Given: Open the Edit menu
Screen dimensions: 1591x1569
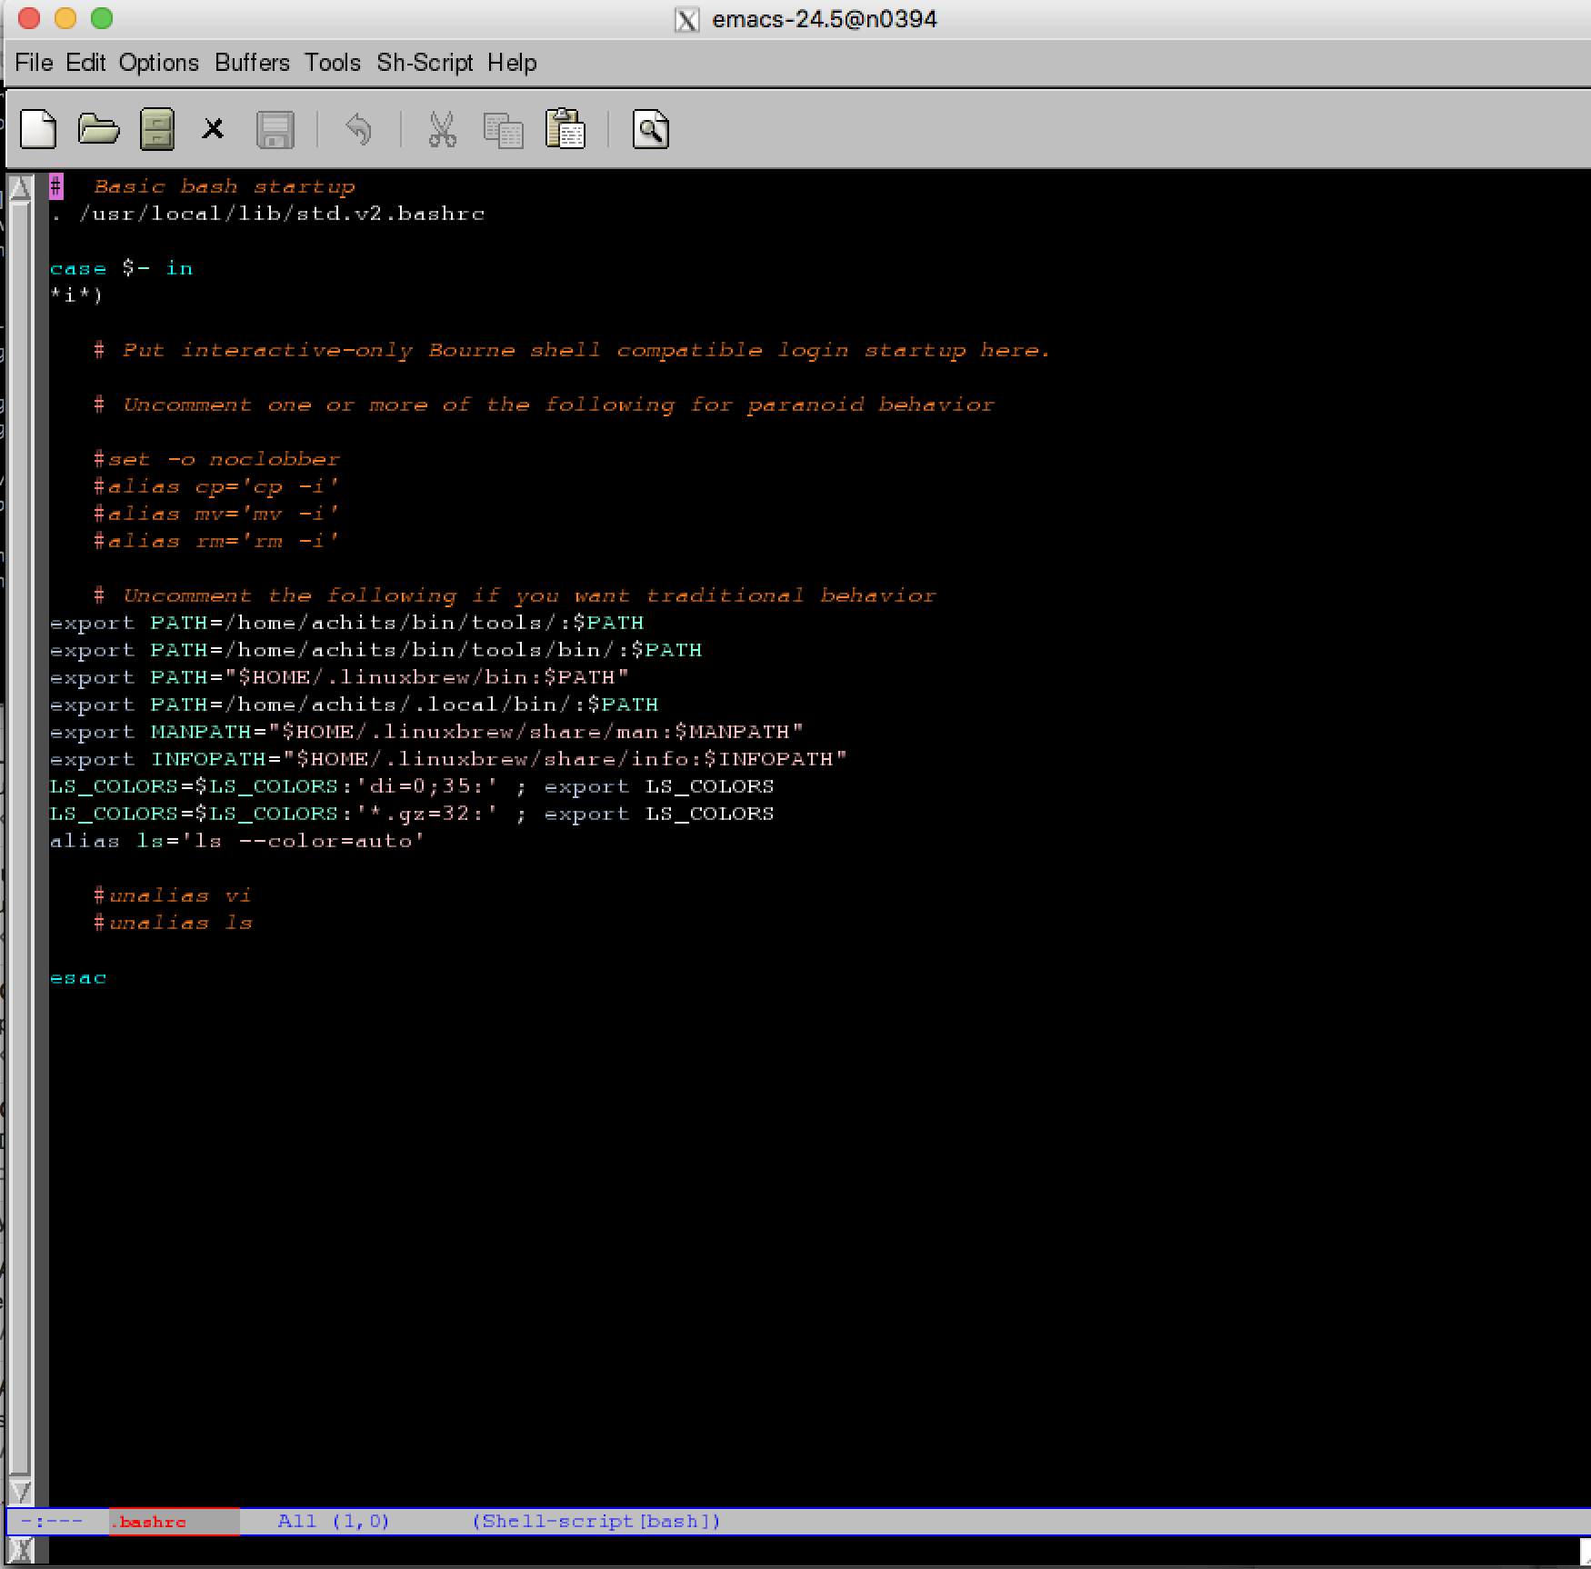Looking at the screenshot, I should [85, 63].
